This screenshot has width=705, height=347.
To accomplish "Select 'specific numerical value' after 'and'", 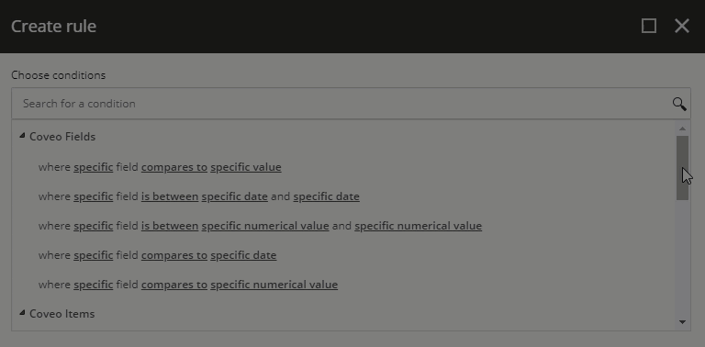I will tap(419, 226).
